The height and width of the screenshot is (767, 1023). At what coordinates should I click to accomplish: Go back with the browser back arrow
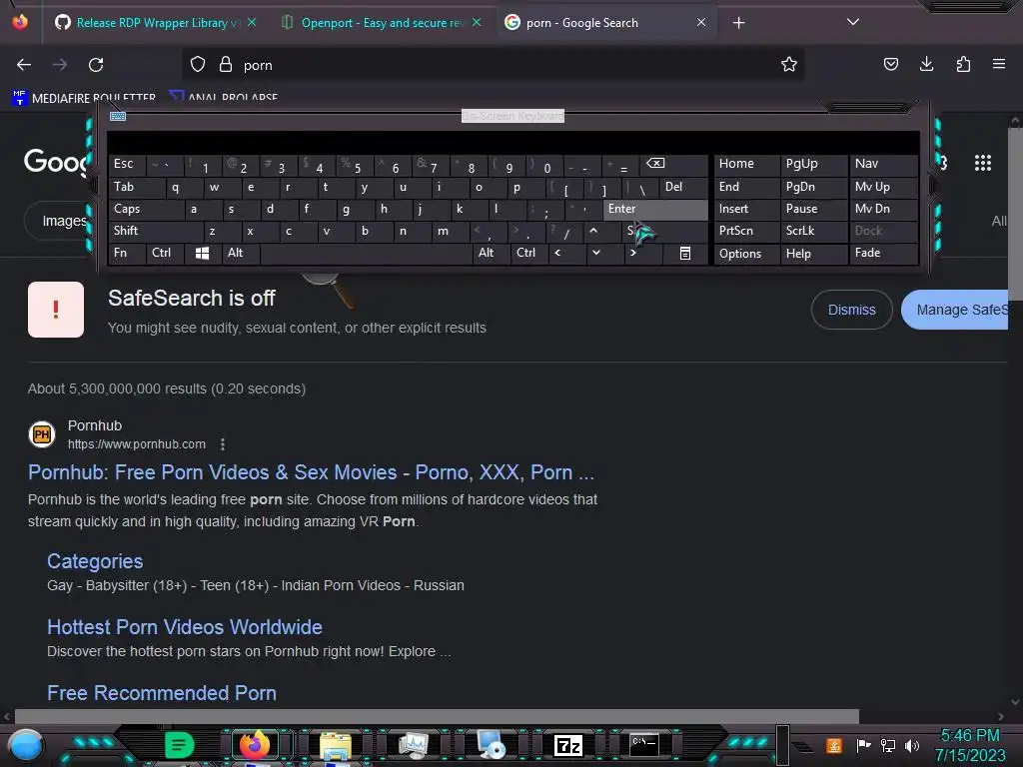click(24, 65)
